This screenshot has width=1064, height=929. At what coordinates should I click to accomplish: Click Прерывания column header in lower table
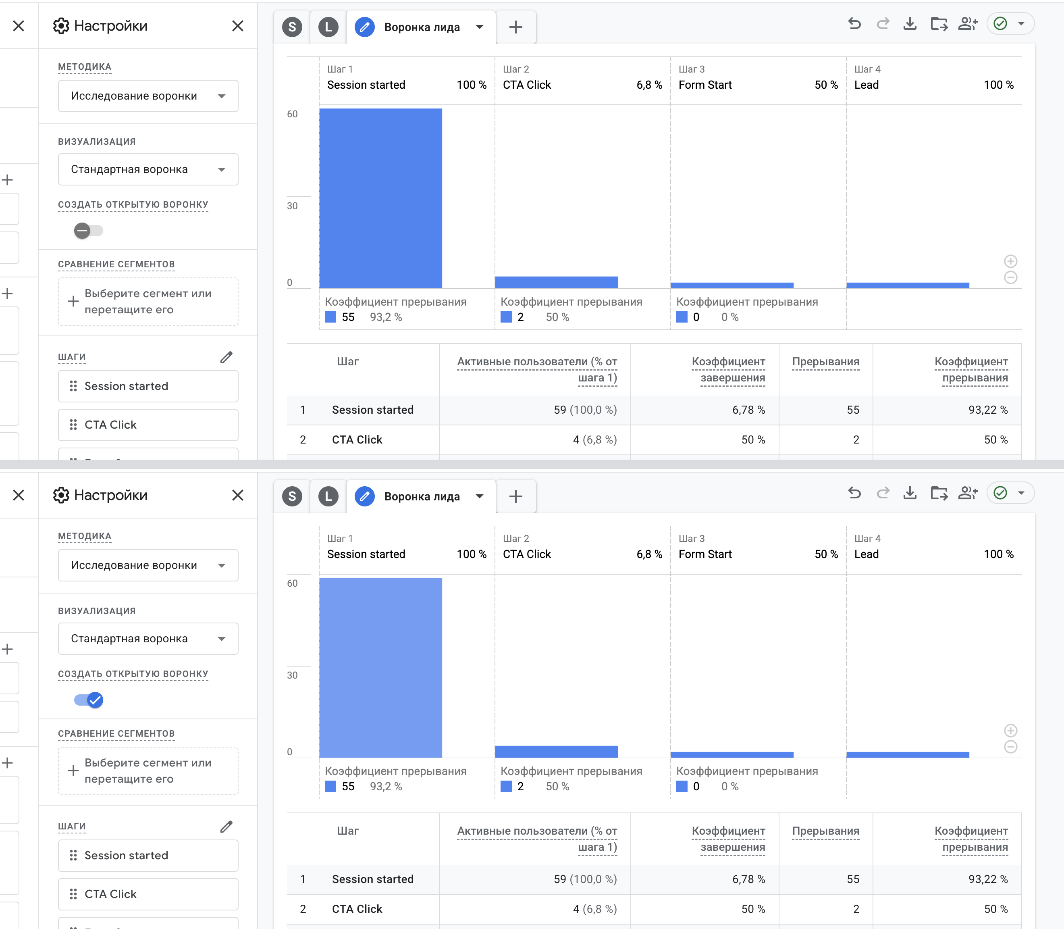[825, 831]
